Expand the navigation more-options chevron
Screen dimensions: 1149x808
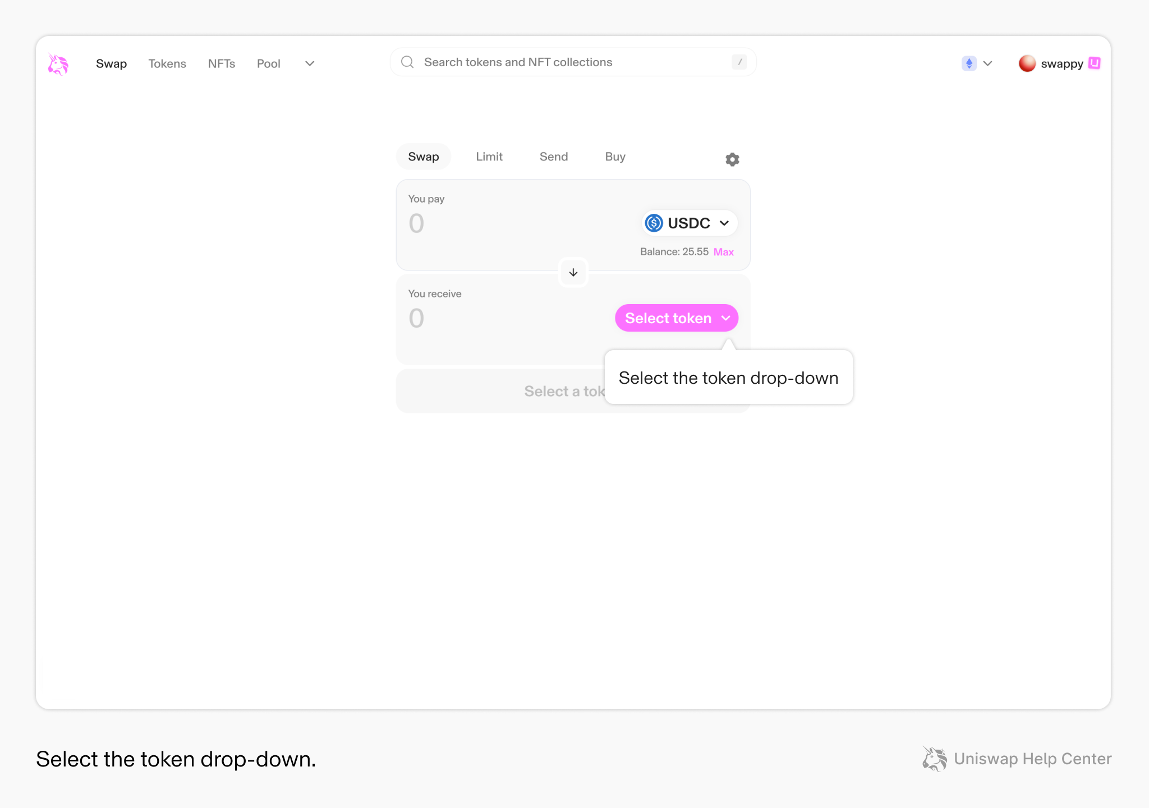[x=310, y=63]
